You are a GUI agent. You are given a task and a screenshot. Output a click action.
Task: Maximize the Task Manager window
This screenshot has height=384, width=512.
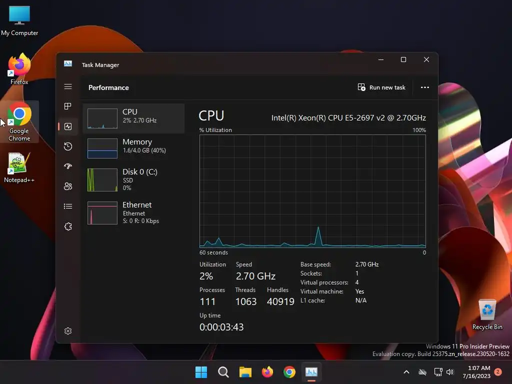pyautogui.click(x=403, y=59)
